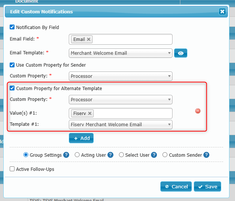Remove the Fiserv value tag
235x201 pixels.
click(x=90, y=114)
